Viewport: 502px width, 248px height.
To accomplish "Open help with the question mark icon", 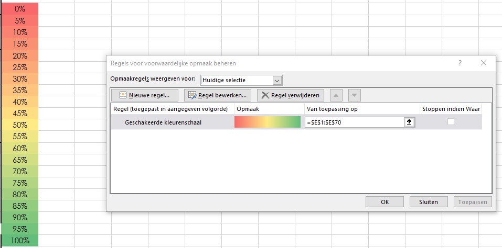I will (460, 63).
